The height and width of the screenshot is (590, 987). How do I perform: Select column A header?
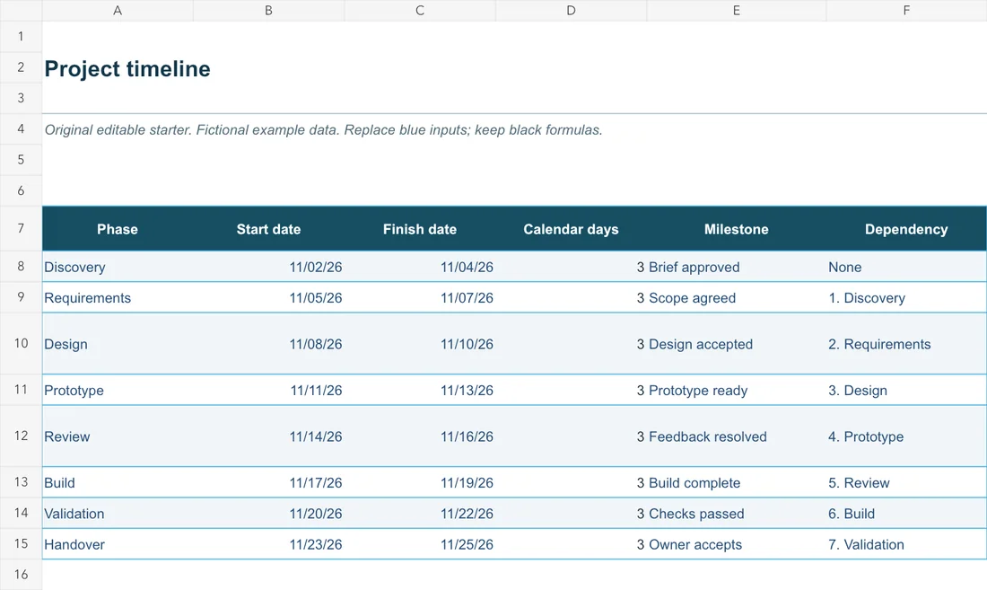118,10
